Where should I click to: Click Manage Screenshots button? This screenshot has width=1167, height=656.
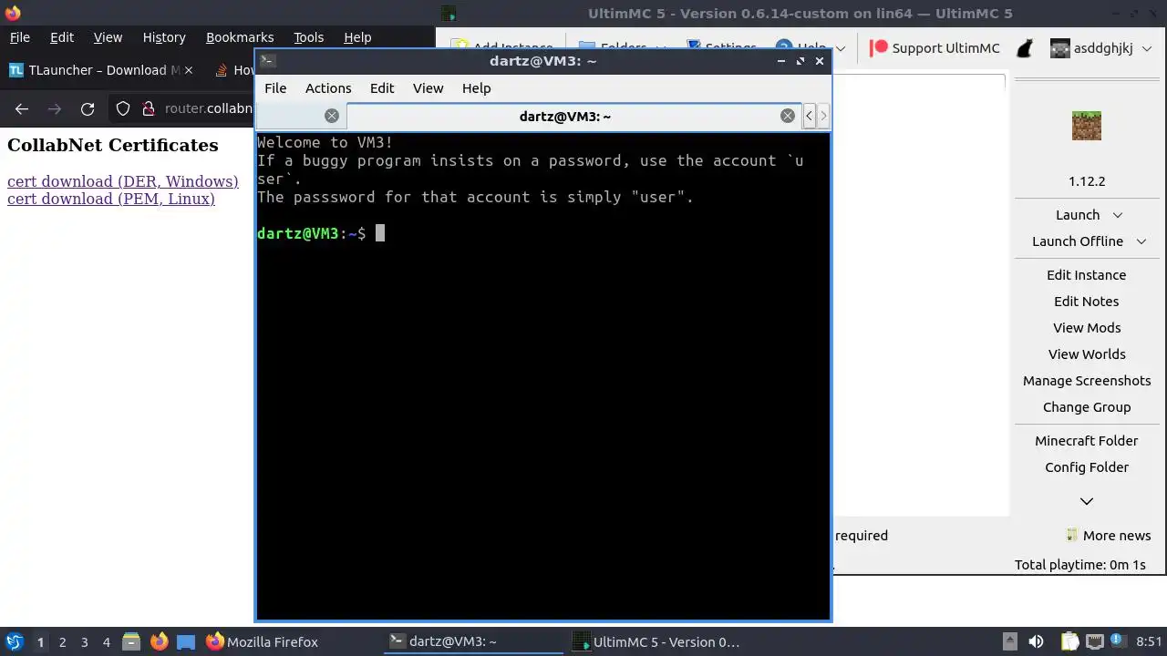click(1087, 381)
